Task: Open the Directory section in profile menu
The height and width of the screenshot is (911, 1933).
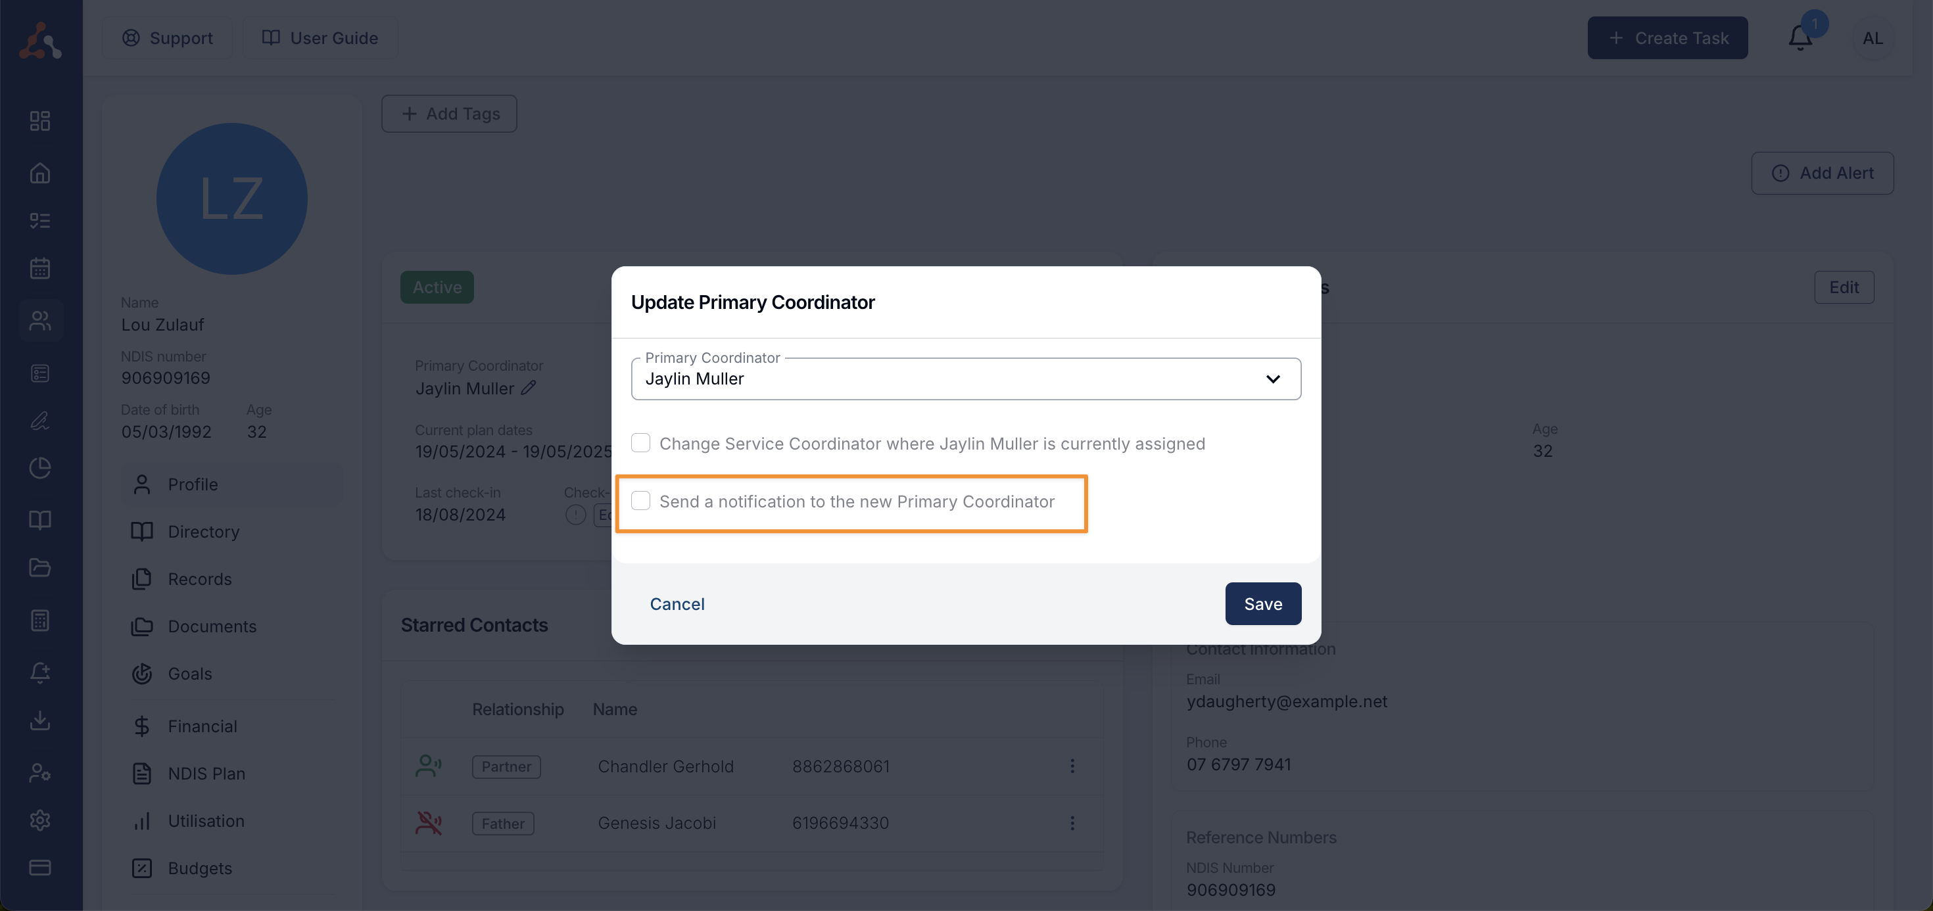Action: [203, 531]
